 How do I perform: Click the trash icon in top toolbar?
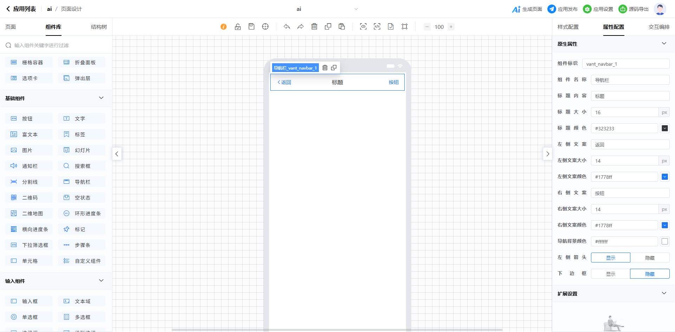[314, 27]
